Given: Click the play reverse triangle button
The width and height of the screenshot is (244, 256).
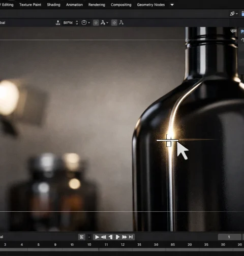Looking at the screenshot, I should (x=110, y=237).
